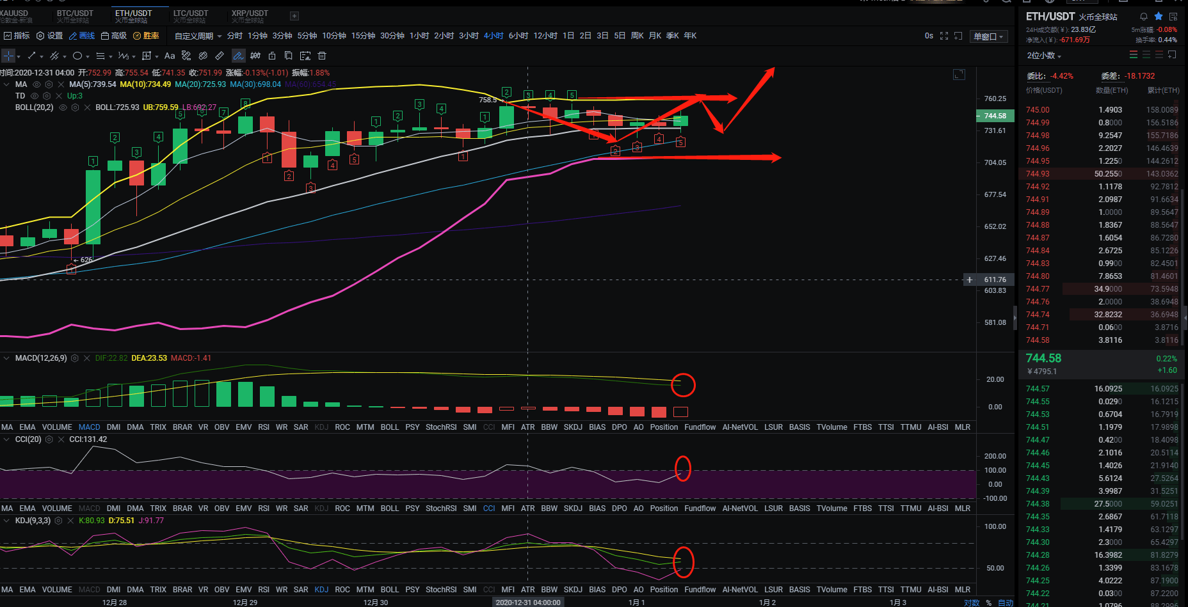
Task: Add a new symbol tab
Action: pyautogui.click(x=294, y=16)
